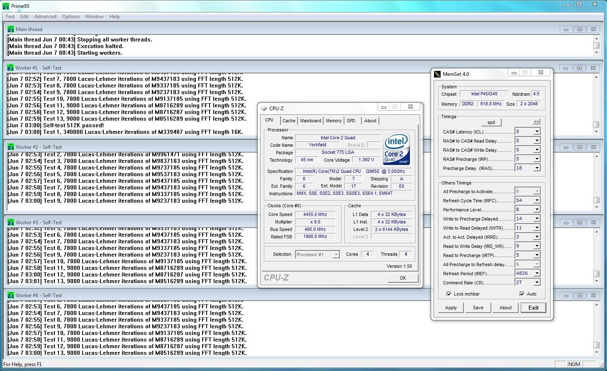
Task: Open the Processor #1 selection dropdown
Action: click(x=336, y=255)
